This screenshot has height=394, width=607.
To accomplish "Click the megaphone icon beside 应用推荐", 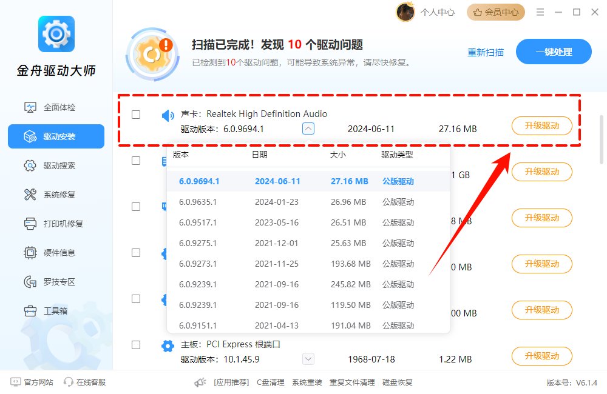I will click(200, 382).
